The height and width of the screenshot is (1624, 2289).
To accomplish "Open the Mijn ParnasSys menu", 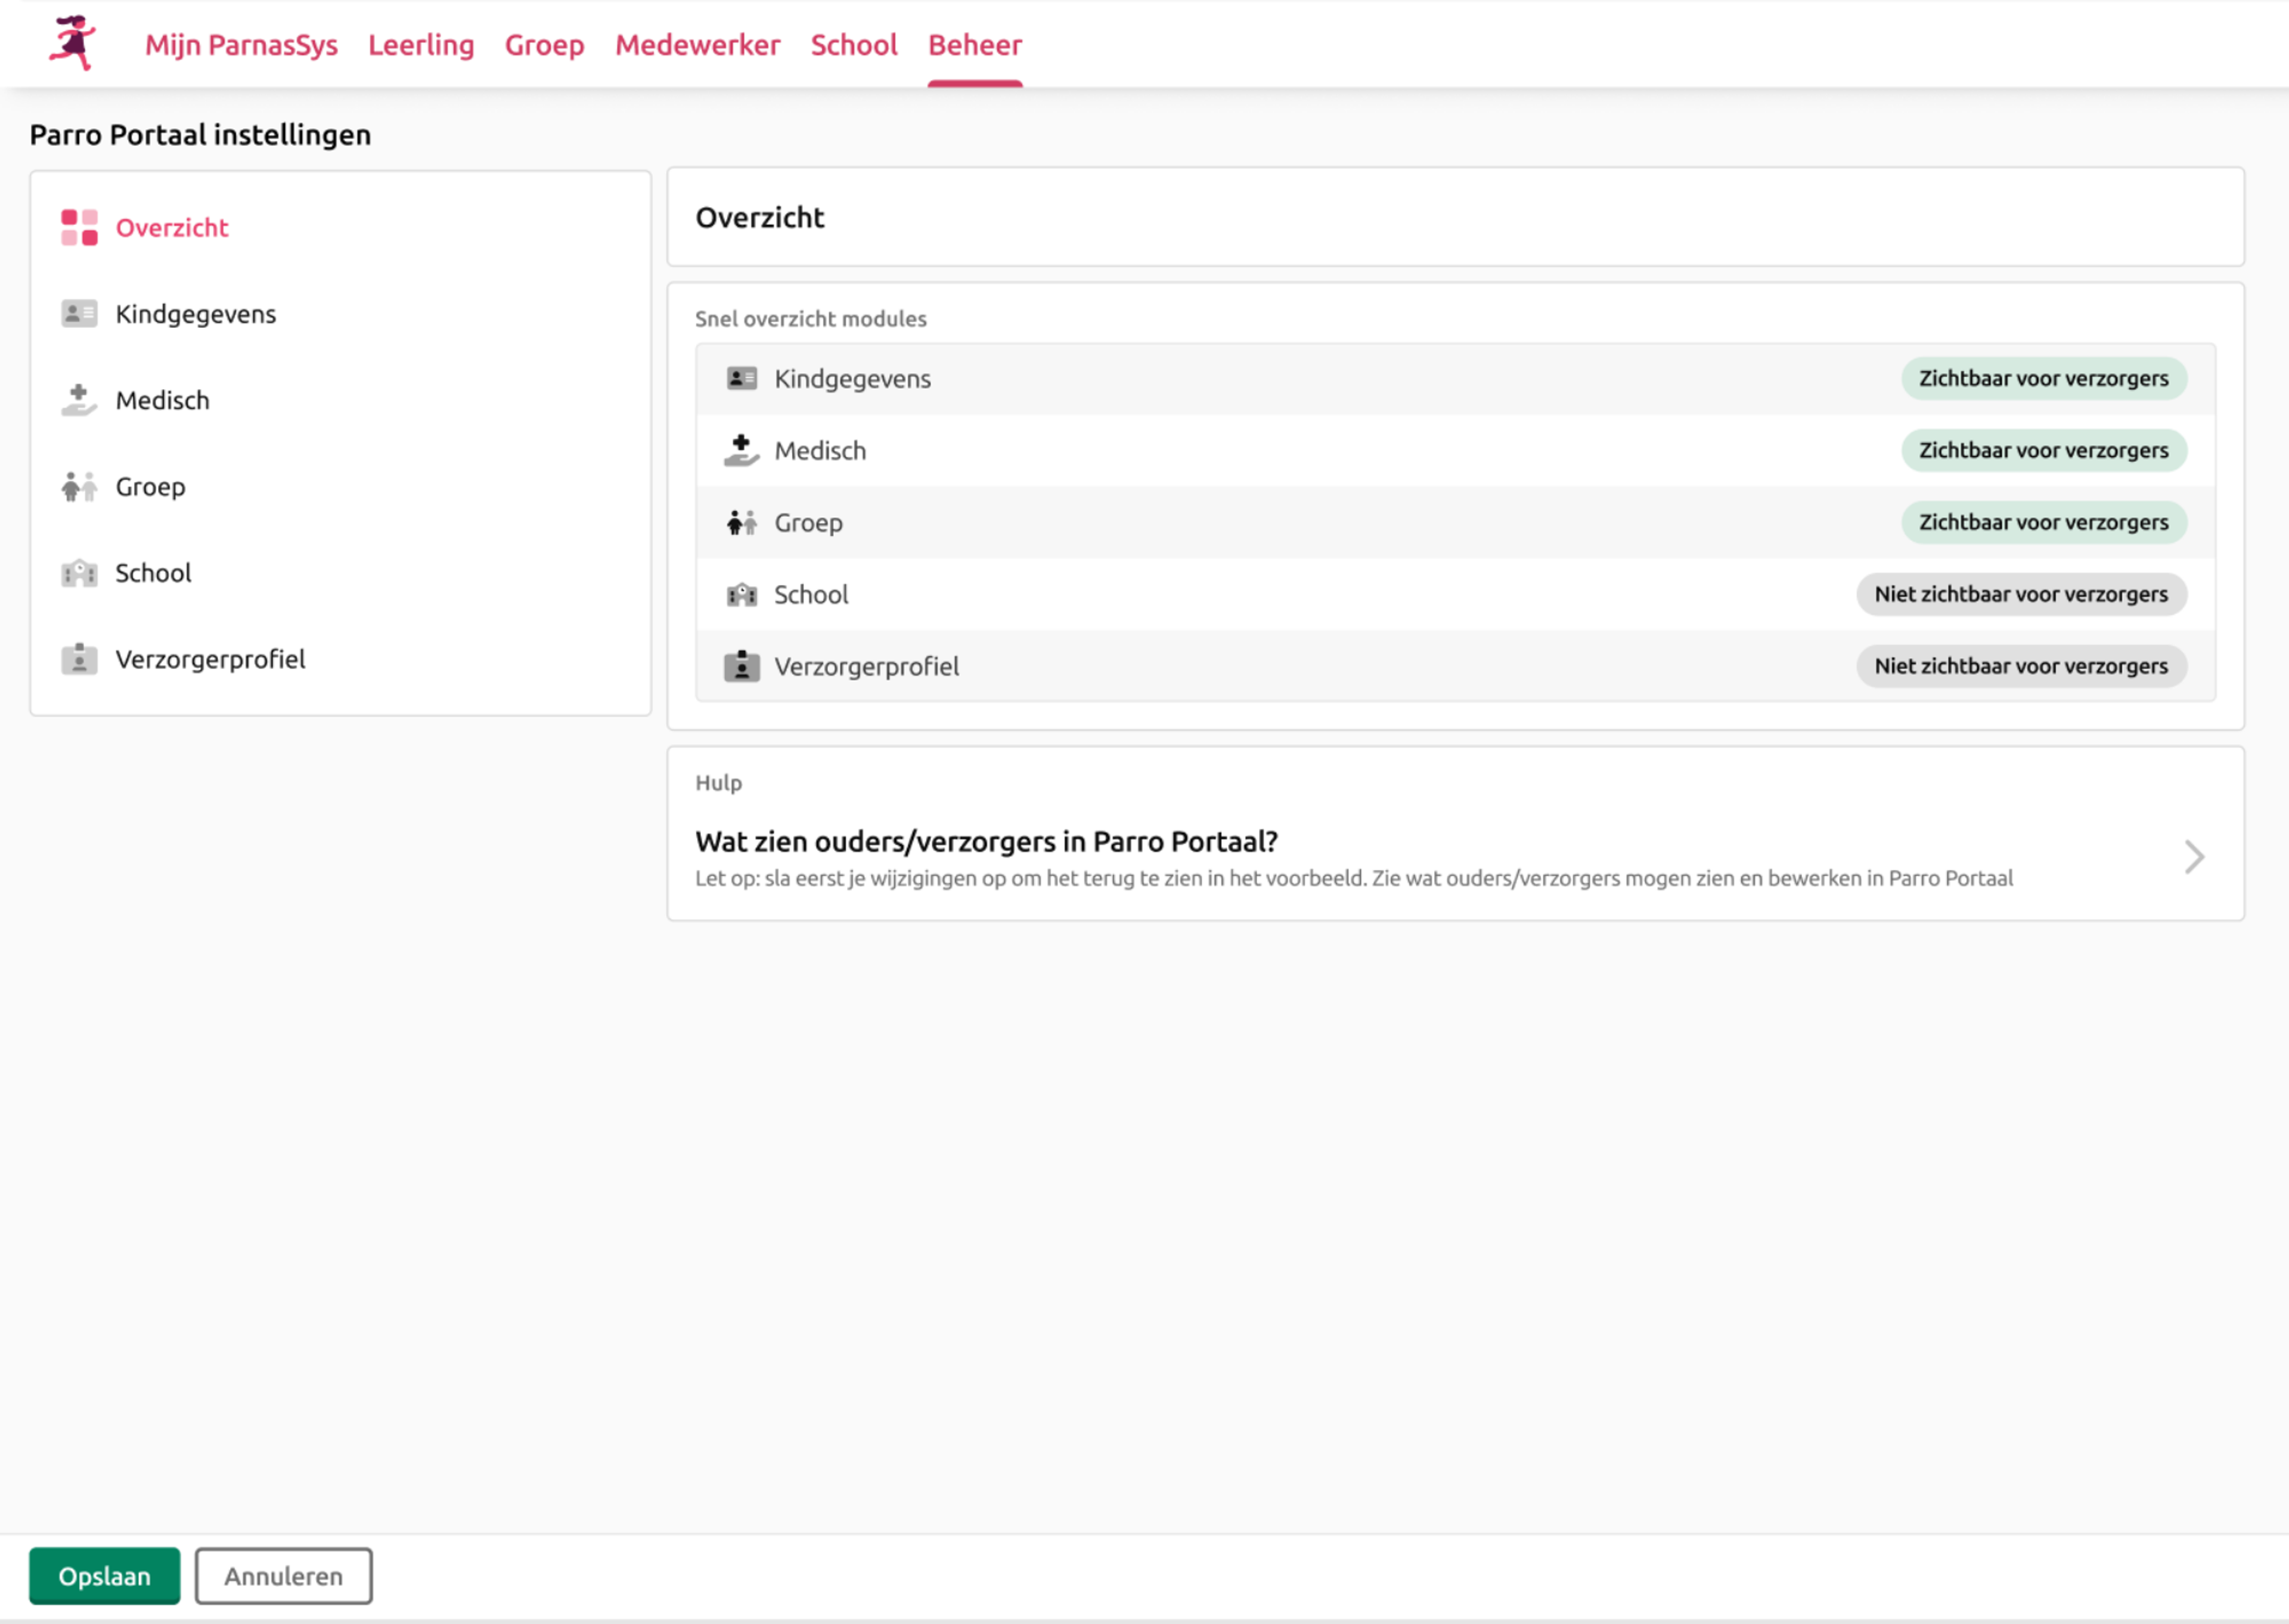I will (241, 45).
